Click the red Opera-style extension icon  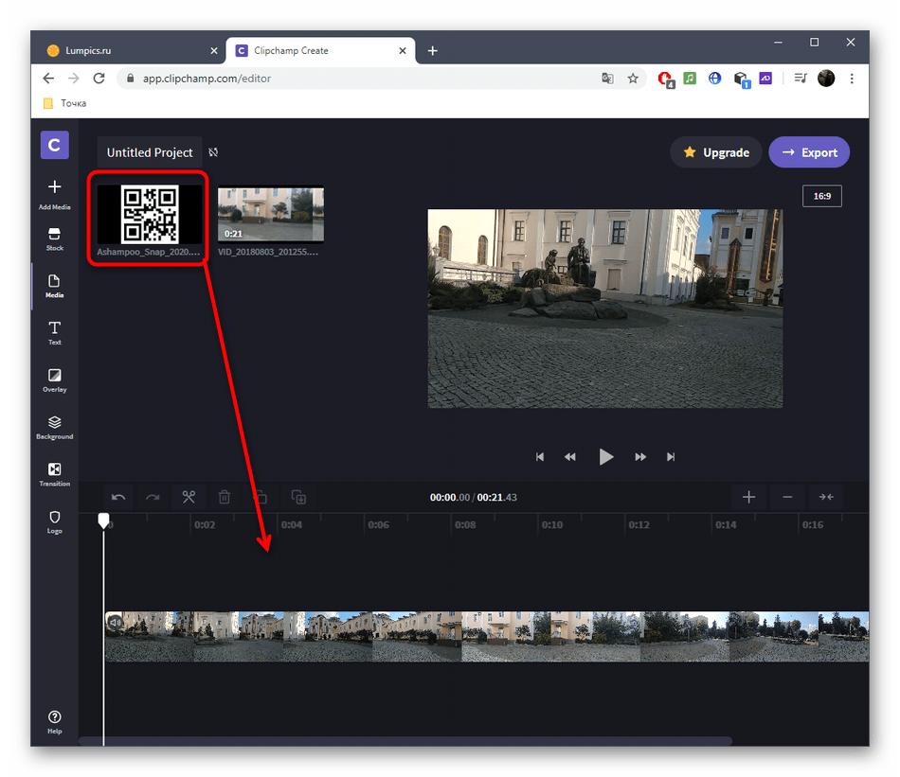tap(665, 79)
